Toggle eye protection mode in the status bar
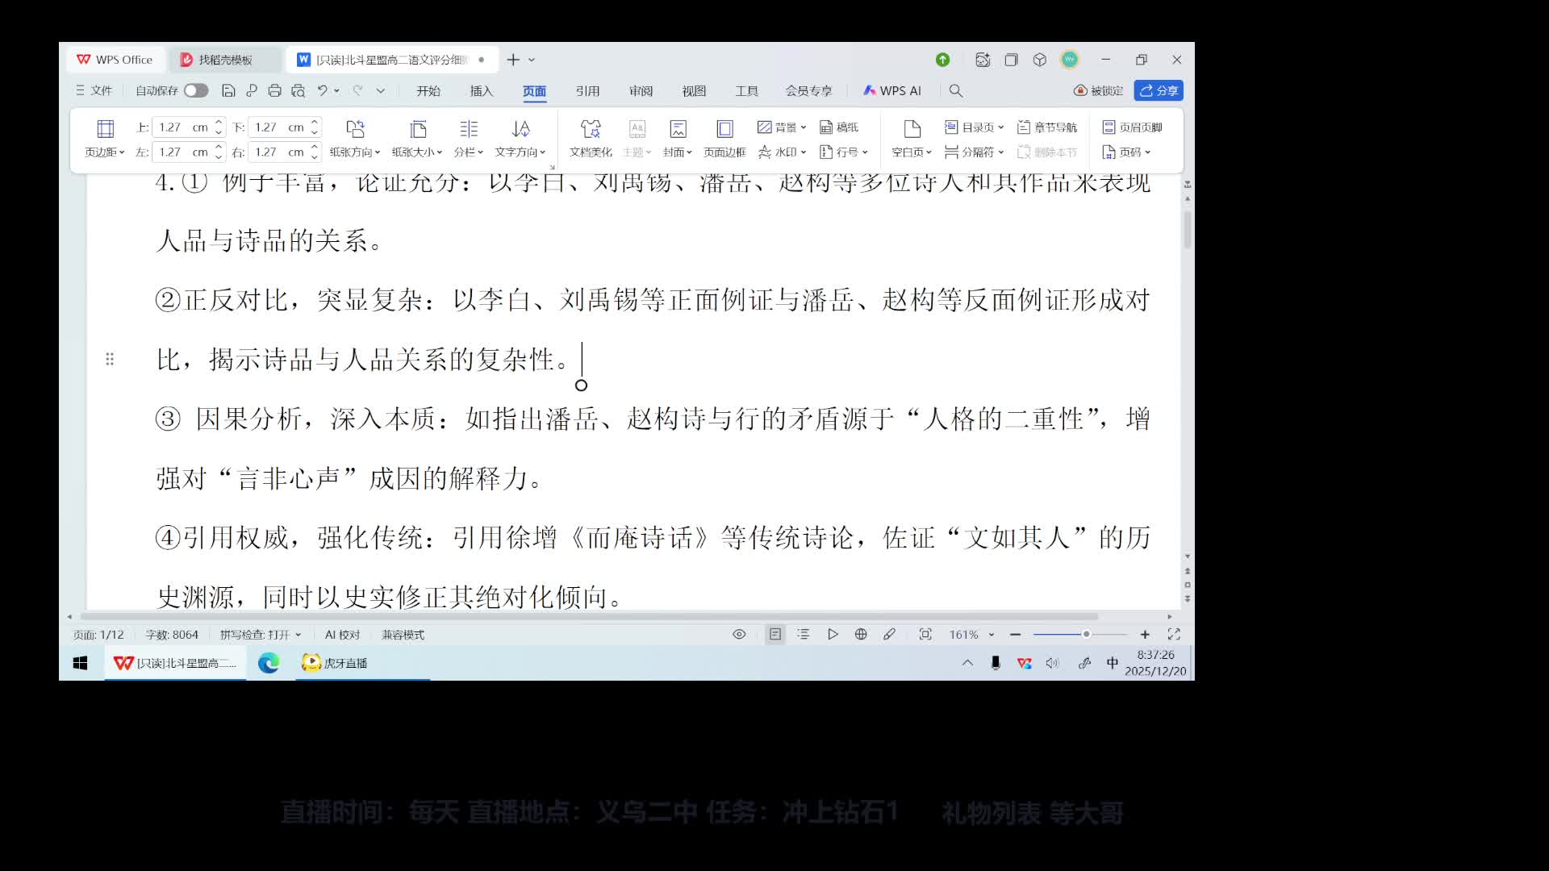Image resolution: width=1549 pixels, height=871 pixels. pos(739,635)
